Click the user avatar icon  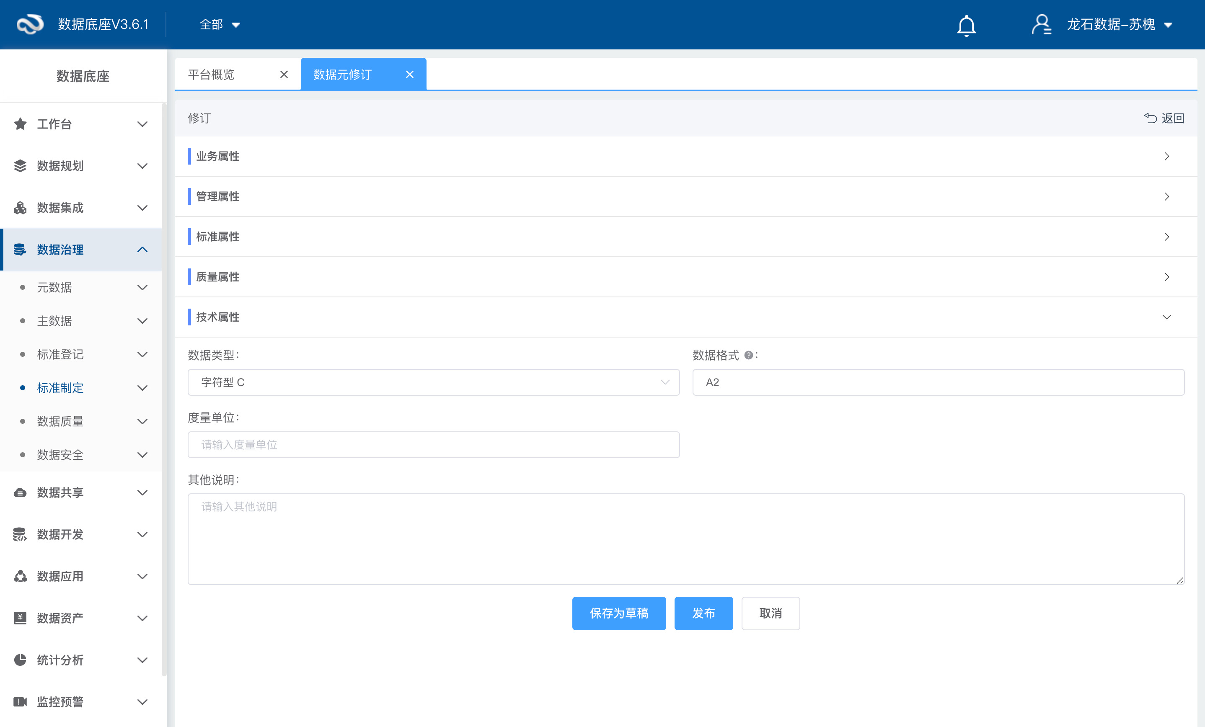pos(1041,24)
